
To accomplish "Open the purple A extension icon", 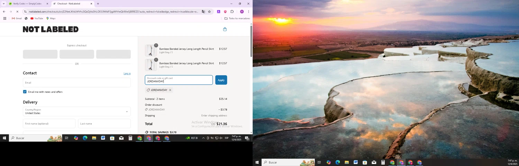I will (219, 12).
